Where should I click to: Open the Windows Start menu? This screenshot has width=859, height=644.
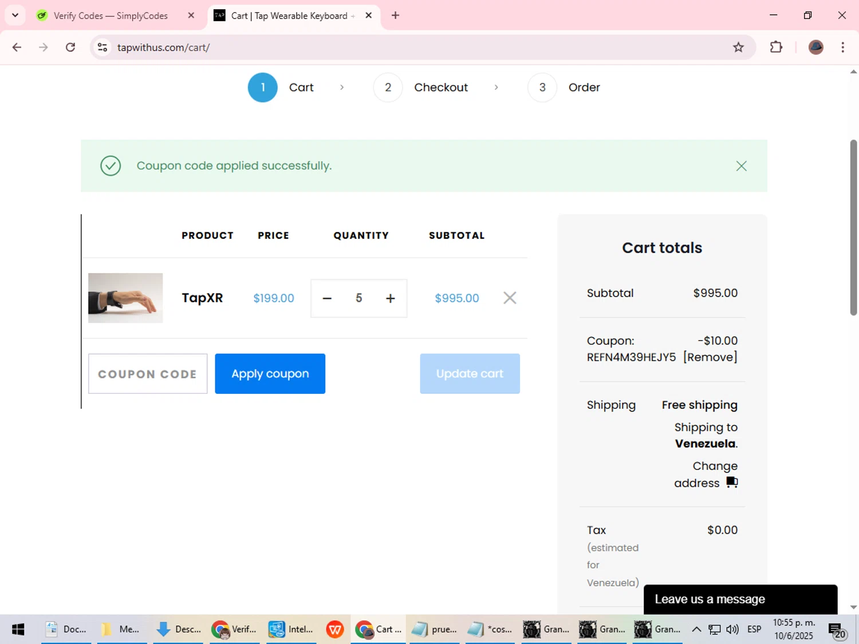[18, 630]
